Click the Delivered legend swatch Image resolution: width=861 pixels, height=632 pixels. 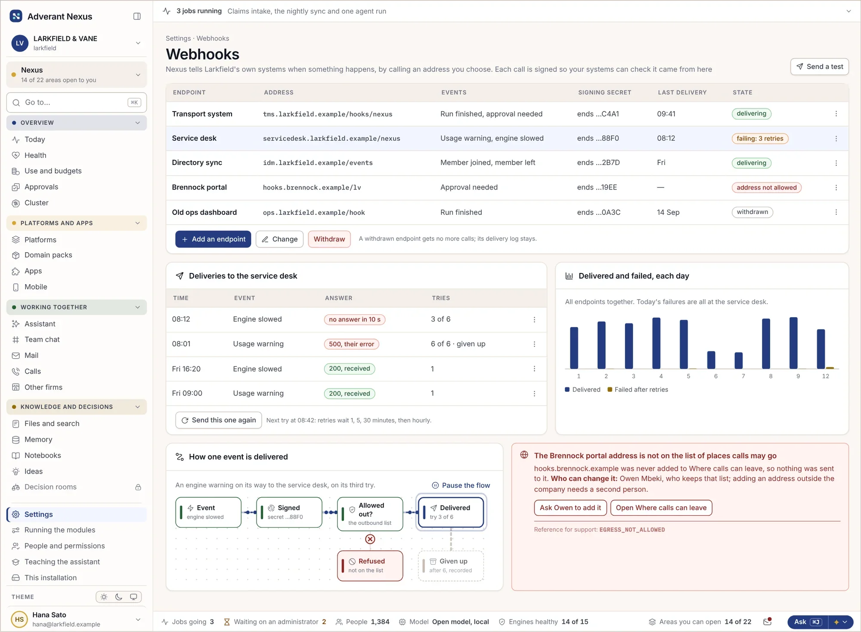coord(567,390)
